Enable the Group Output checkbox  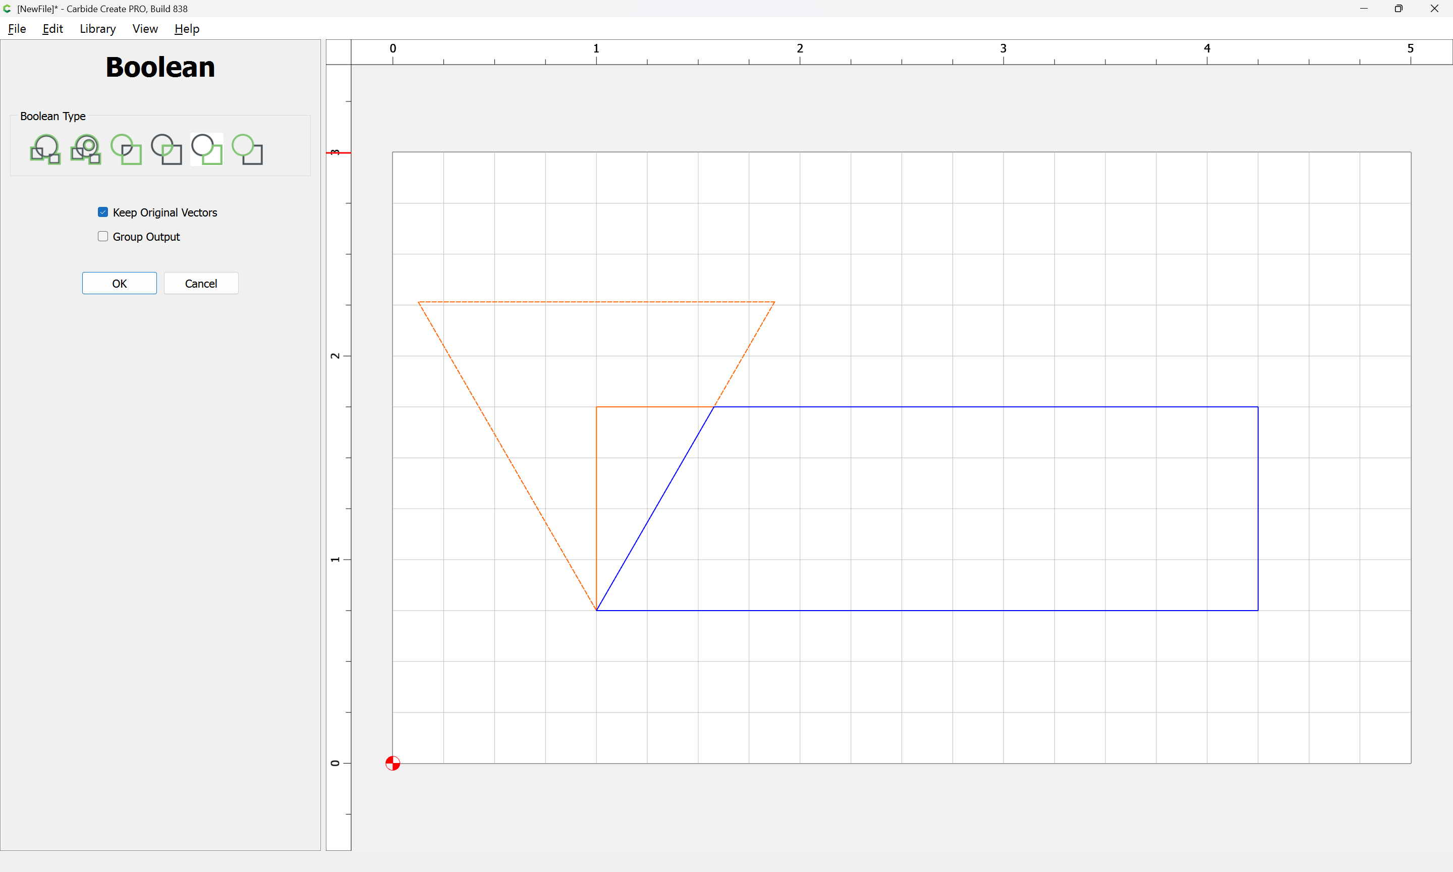[103, 236]
